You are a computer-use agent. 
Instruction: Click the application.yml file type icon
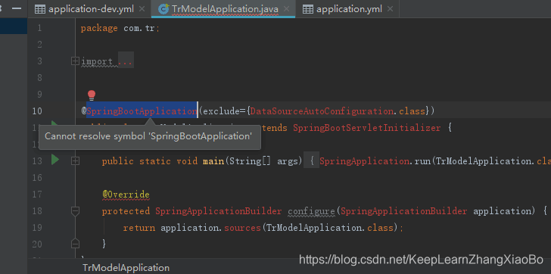pyautogui.click(x=308, y=10)
